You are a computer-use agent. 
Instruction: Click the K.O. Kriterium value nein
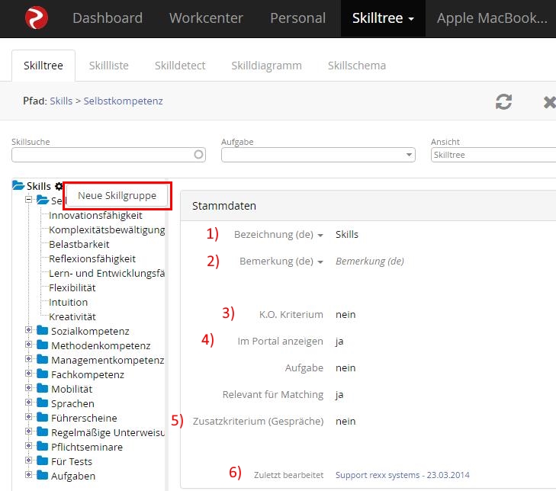(x=345, y=314)
